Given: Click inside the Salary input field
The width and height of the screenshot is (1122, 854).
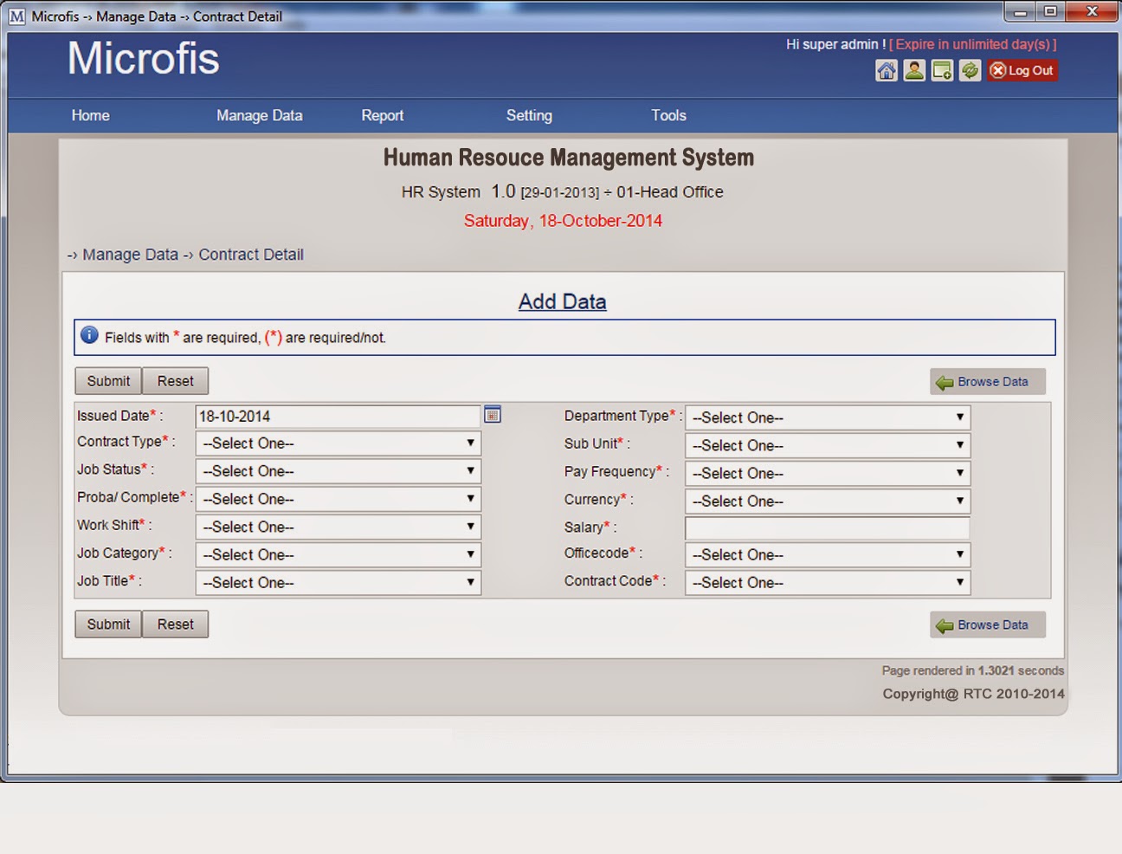Looking at the screenshot, I should pos(827,527).
